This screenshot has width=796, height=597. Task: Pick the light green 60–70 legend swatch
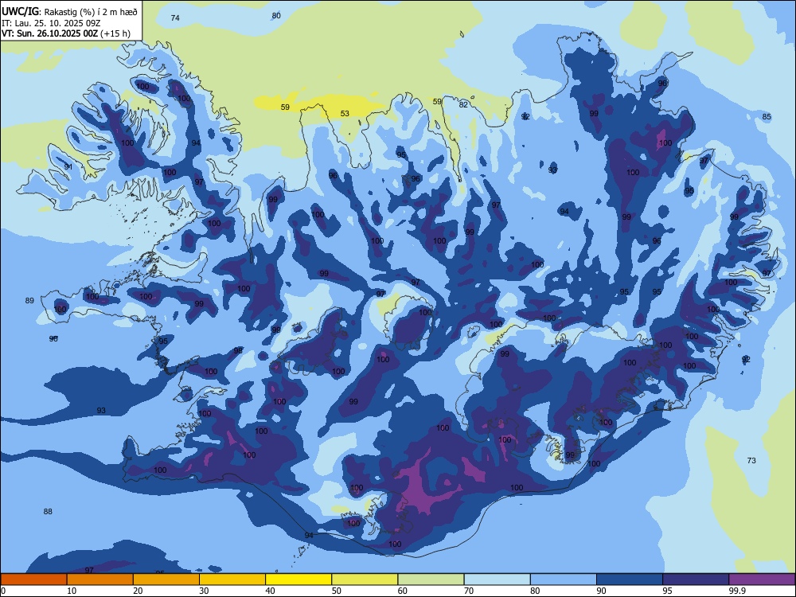coord(431,579)
